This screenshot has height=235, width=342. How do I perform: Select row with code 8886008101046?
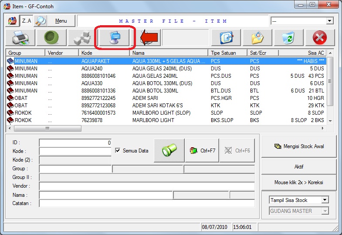(x=166, y=76)
